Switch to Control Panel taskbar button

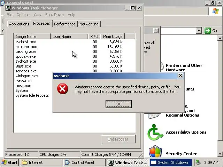pyautogui.click(x=84, y=162)
